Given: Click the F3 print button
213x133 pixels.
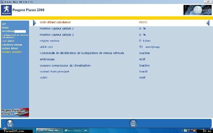Looking at the screenshot, I should 133,123.
